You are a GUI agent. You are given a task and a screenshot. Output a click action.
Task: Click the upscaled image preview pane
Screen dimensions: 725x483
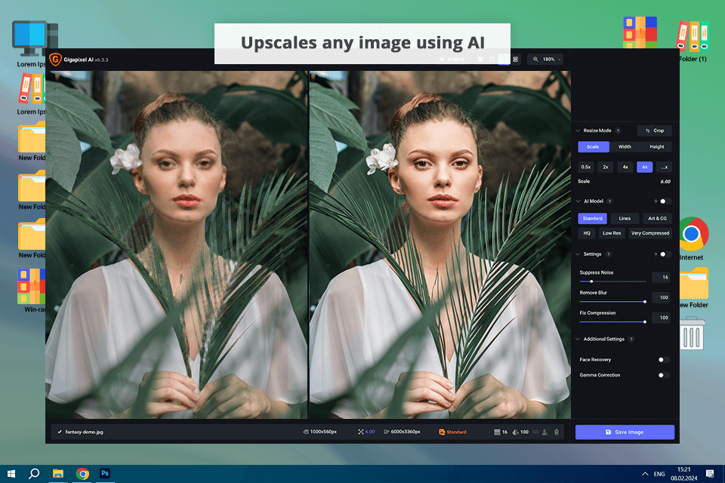440,245
